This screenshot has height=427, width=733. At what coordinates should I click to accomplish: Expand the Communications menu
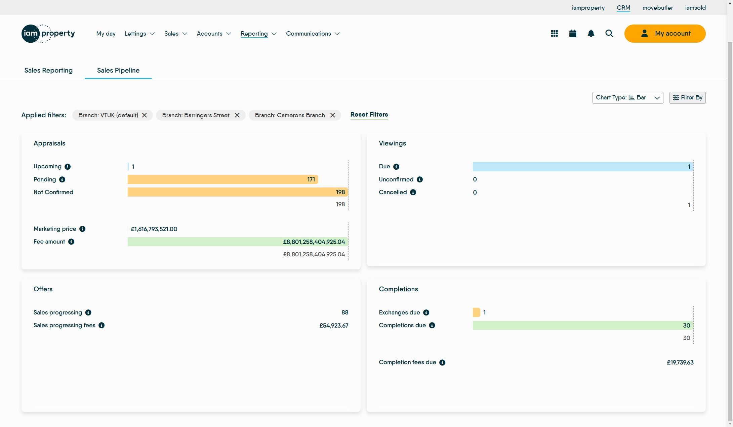click(313, 34)
